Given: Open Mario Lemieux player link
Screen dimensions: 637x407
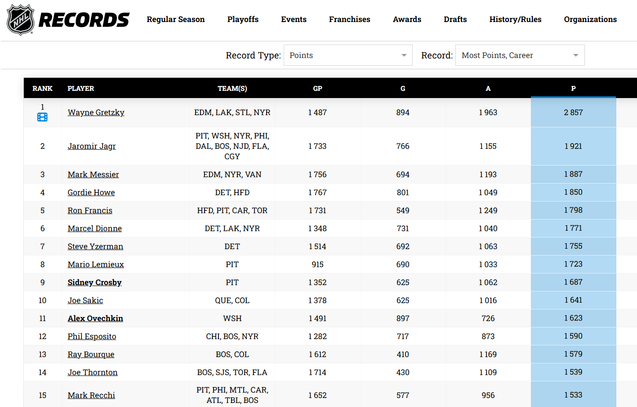Looking at the screenshot, I should (96, 264).
